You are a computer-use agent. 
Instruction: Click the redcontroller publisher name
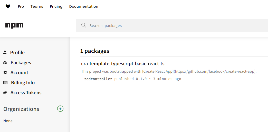[x=98, y=79]
